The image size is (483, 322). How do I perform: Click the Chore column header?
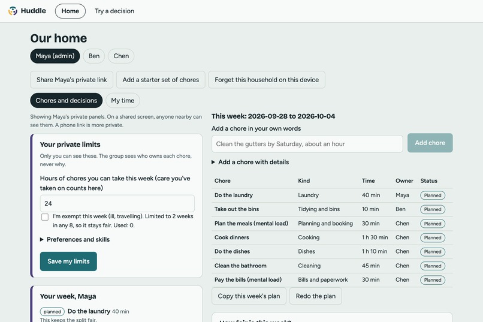[222, 181]
